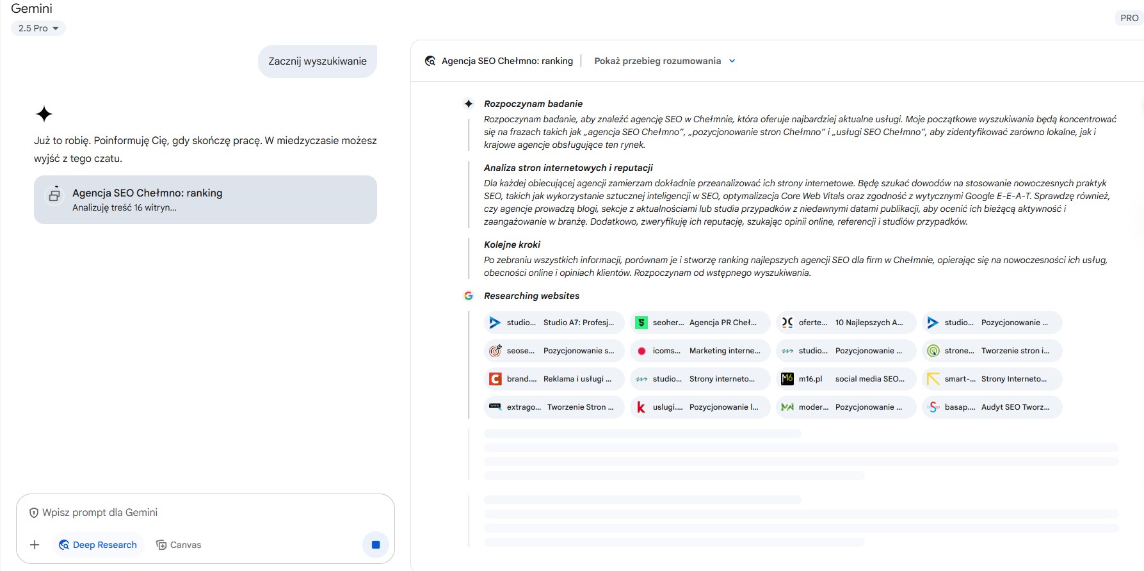
Task: Select the Agencja SEO Chełmno: ranking panel title
Action: [x=507, y=61]
